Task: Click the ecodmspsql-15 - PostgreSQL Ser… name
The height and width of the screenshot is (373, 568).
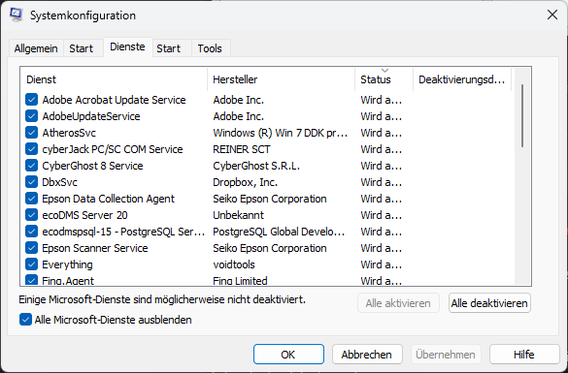Action: click(x=123, y=232)
